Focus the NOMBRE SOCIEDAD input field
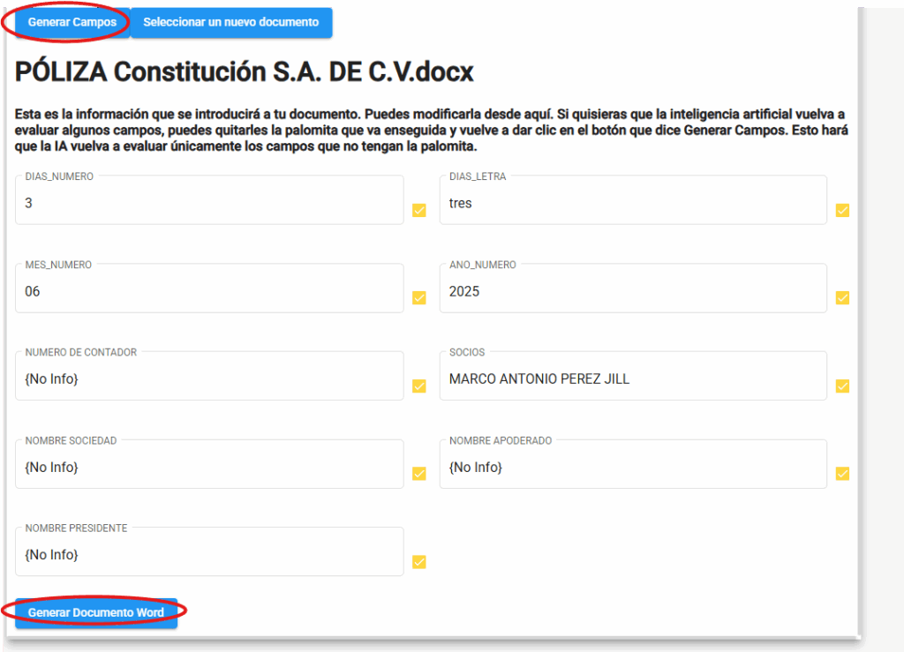 pyautogui.click(x=209, y=468)
